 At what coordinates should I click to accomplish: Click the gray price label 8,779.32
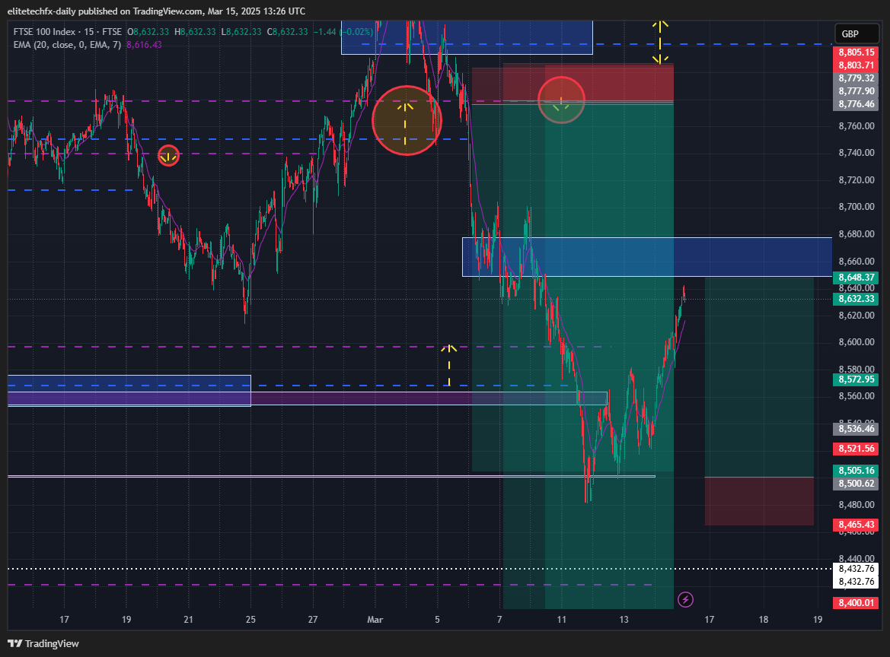pyautogui.click(x=856, y=78)
